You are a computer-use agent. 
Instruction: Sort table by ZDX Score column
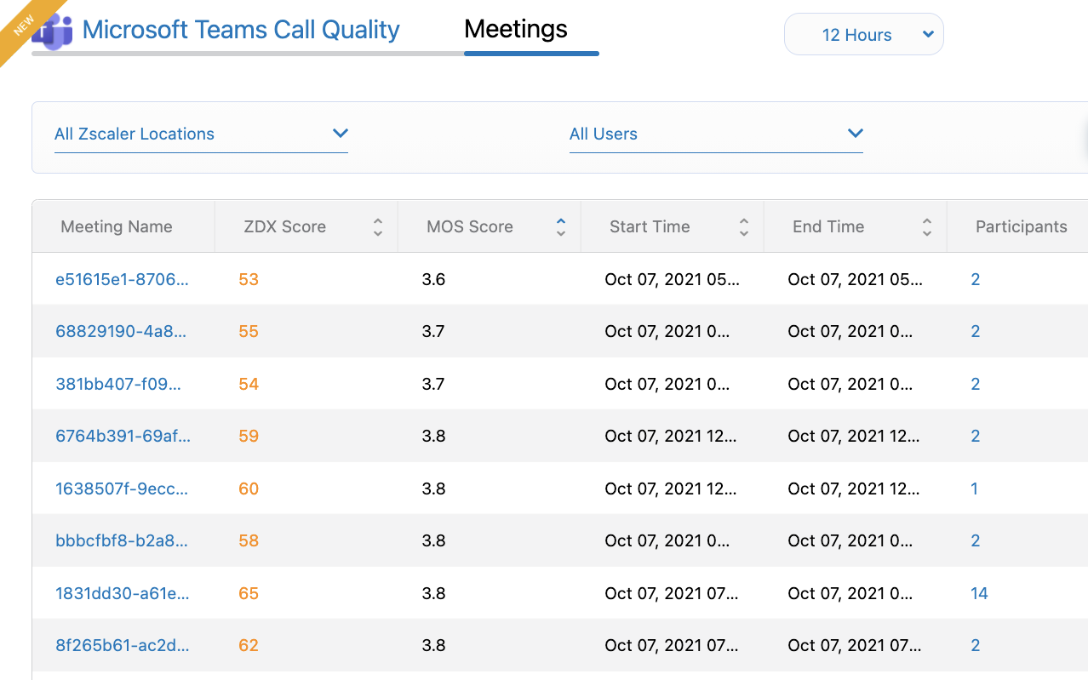[x=378, y=227]
